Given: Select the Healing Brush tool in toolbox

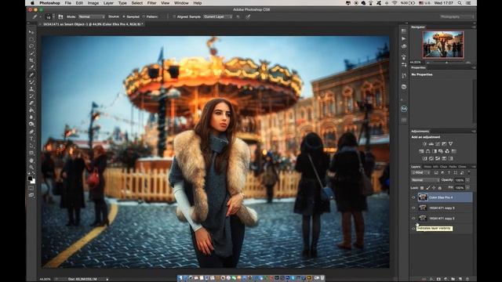Looking at the screenshot, I should 31,75.
